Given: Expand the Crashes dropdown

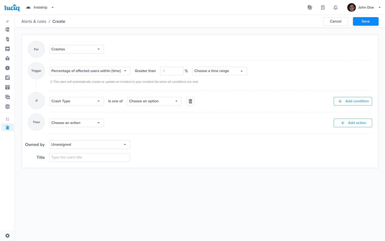Looking at the screenshot, I should [x=76, y=49].
